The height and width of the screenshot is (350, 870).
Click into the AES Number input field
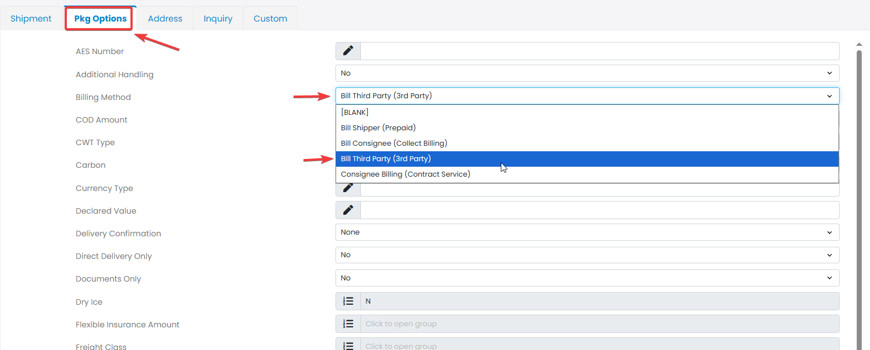pyautogui.click(x=600, y=51)
